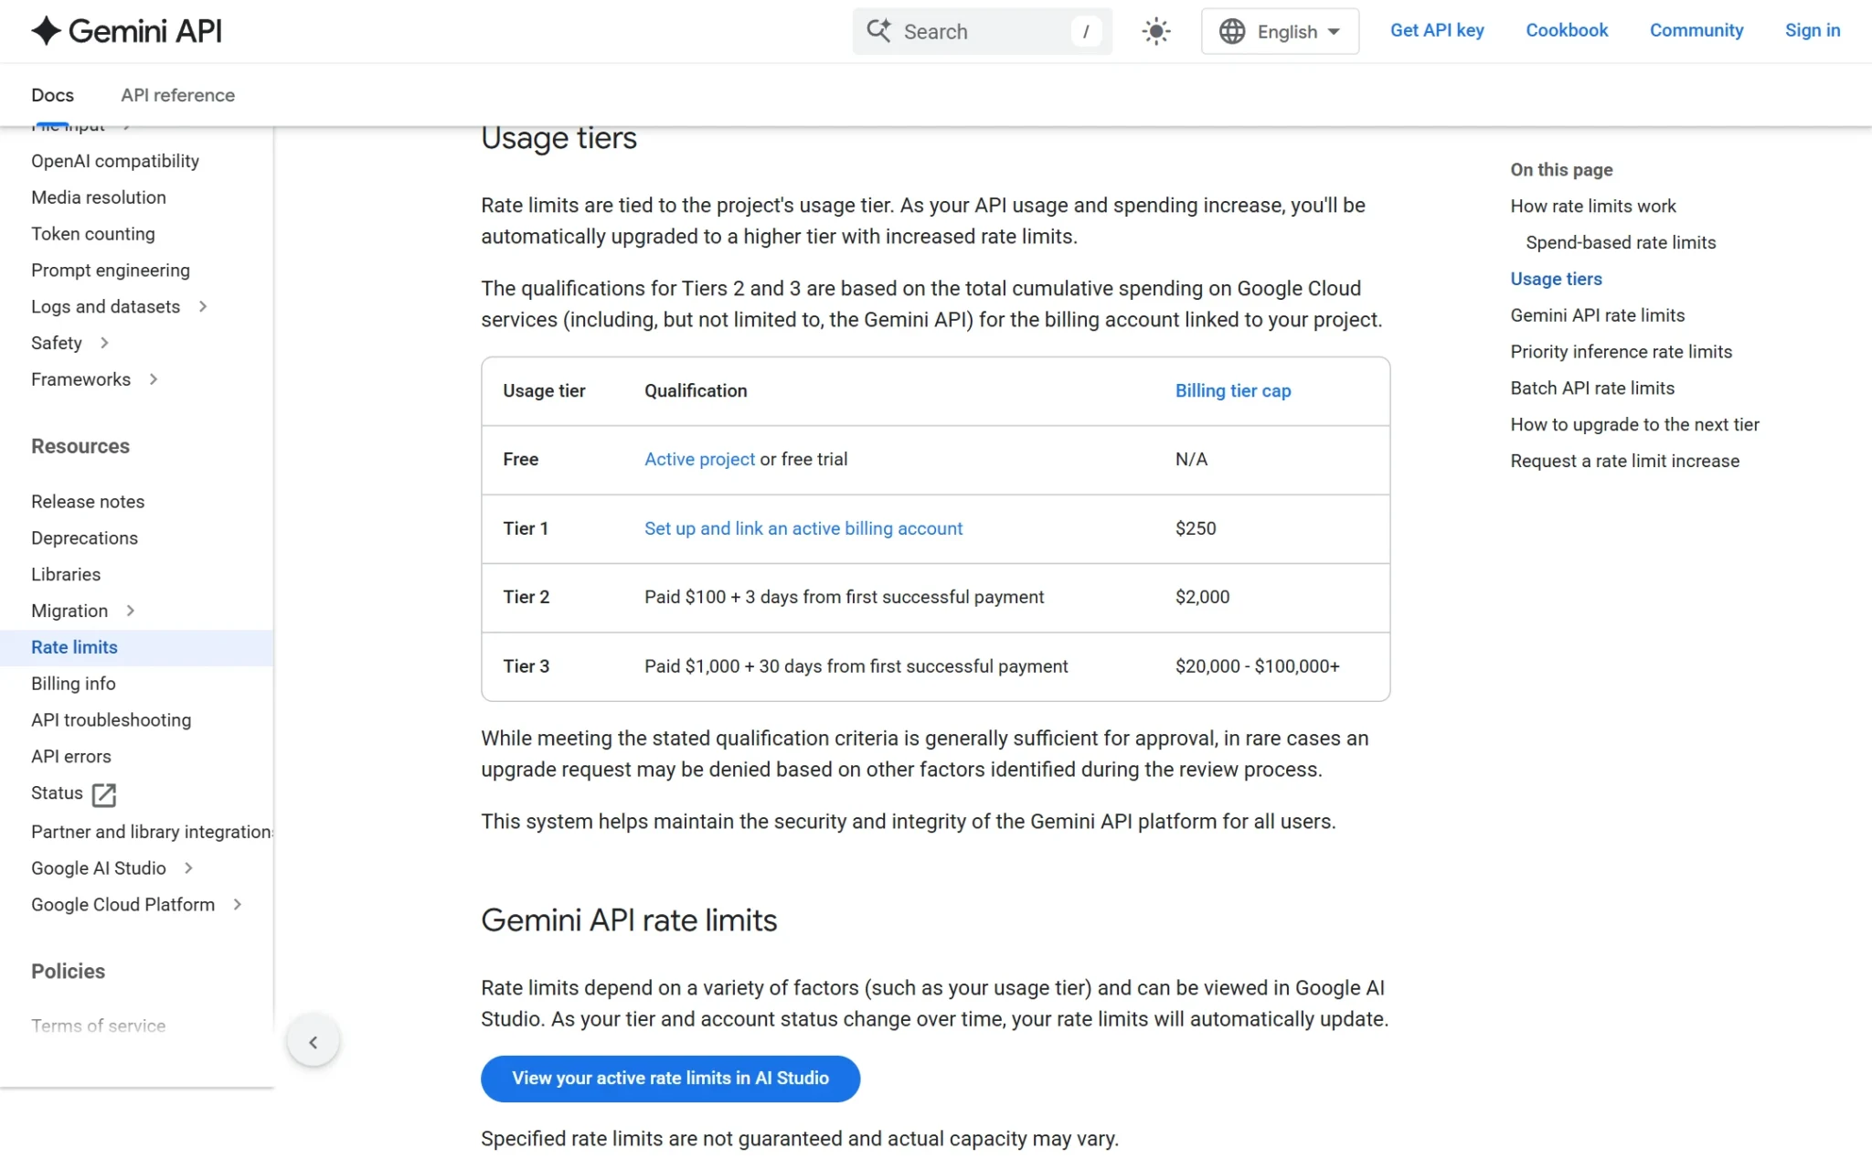1872x1170 pixels.
Task: Switch to the API reference tab
Action: (178, 95)
